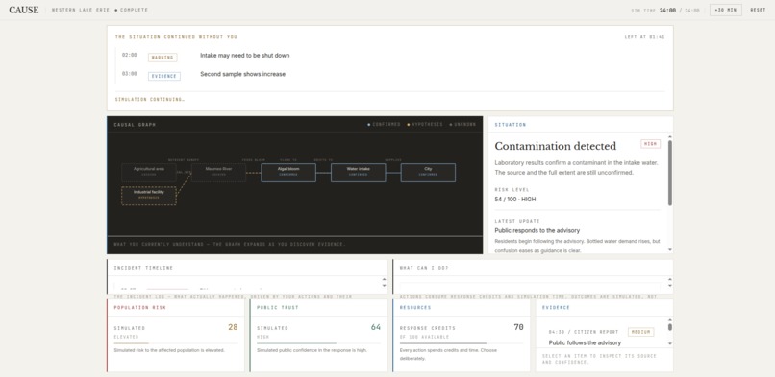This screenshot has height=377, width=775.
Task: Click the HIGH severity badge
Action: (x=650, y=144)
